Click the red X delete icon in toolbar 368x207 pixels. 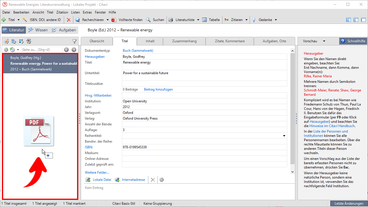tap(68, 20)
